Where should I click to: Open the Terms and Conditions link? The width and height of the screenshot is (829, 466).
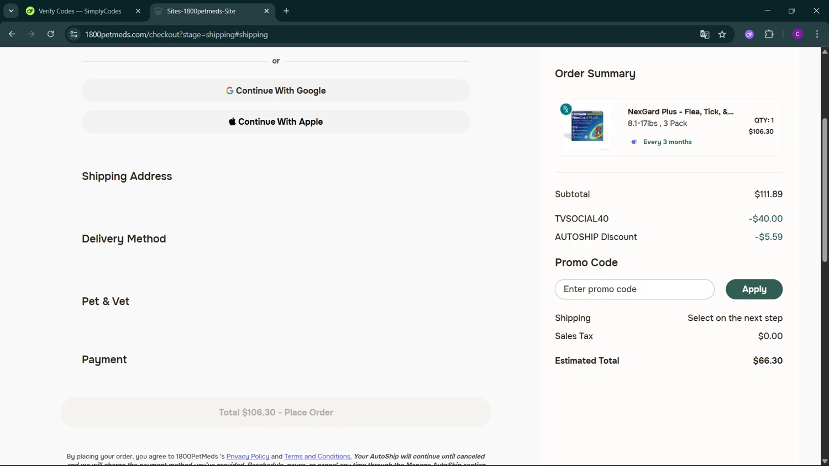(318, 457)
